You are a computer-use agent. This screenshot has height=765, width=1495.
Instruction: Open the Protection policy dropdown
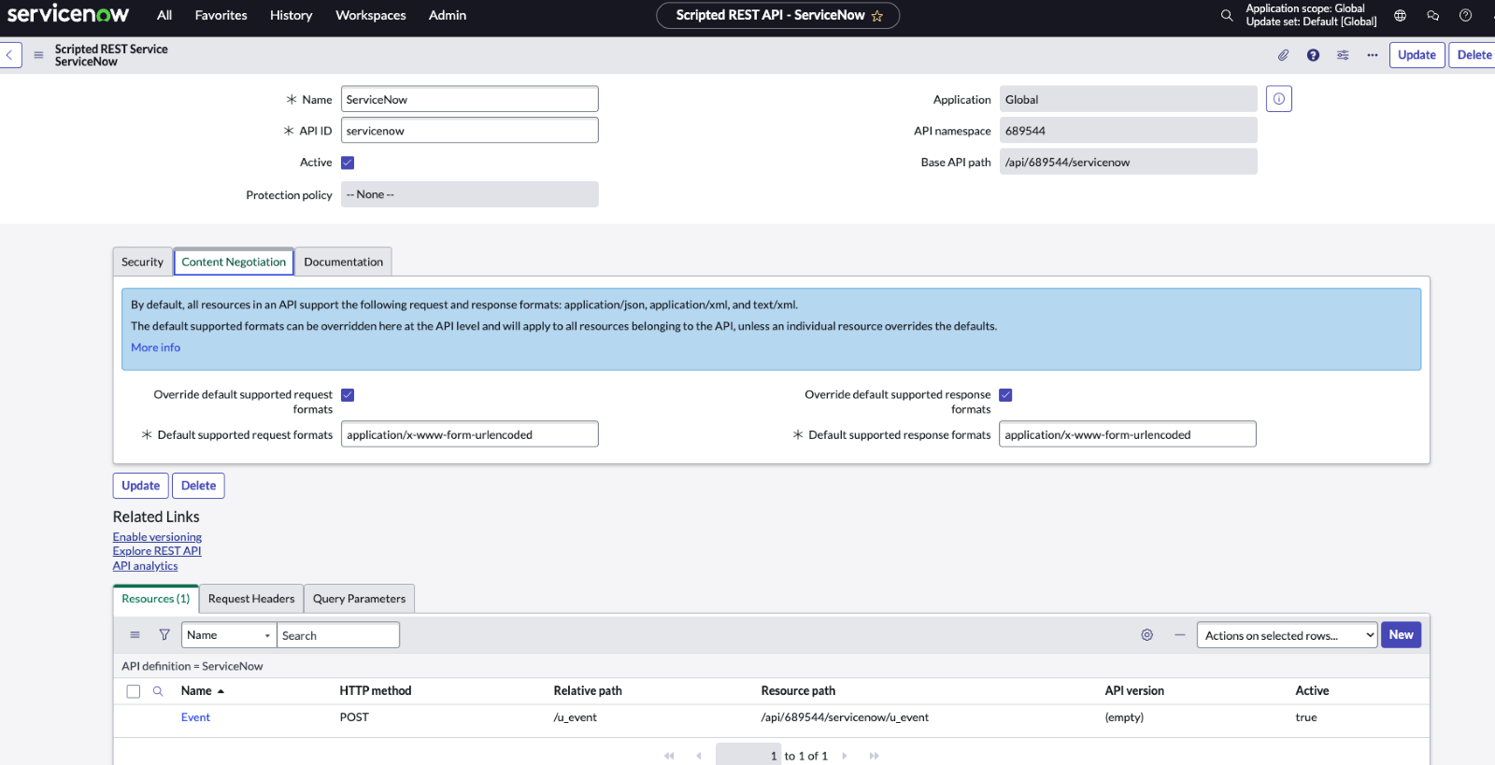click(469, 194)
